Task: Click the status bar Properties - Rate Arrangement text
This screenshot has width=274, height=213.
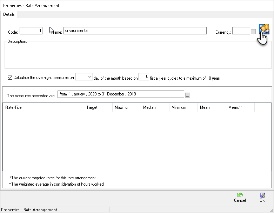Action: (29, 210)
